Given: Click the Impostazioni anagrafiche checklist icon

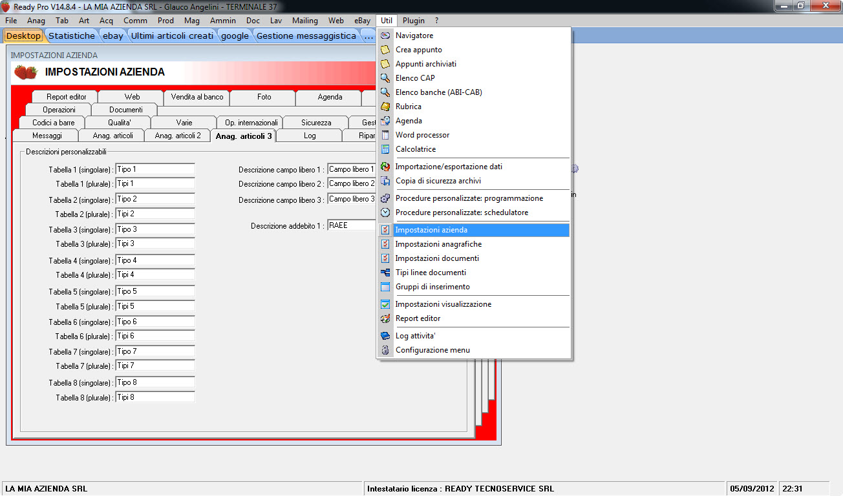Looking at the screenshot, I should pyautogui.click(x=385, y=244).
